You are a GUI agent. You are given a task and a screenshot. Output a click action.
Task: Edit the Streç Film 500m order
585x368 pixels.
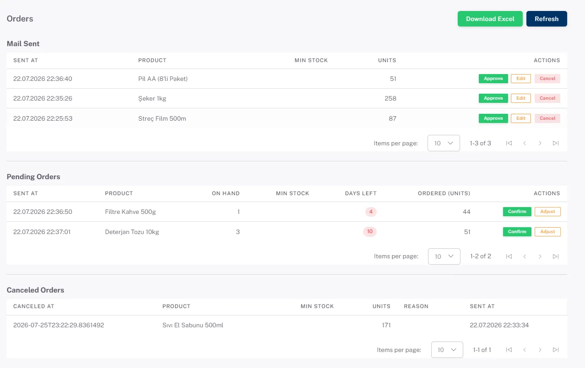click(521, 118)
